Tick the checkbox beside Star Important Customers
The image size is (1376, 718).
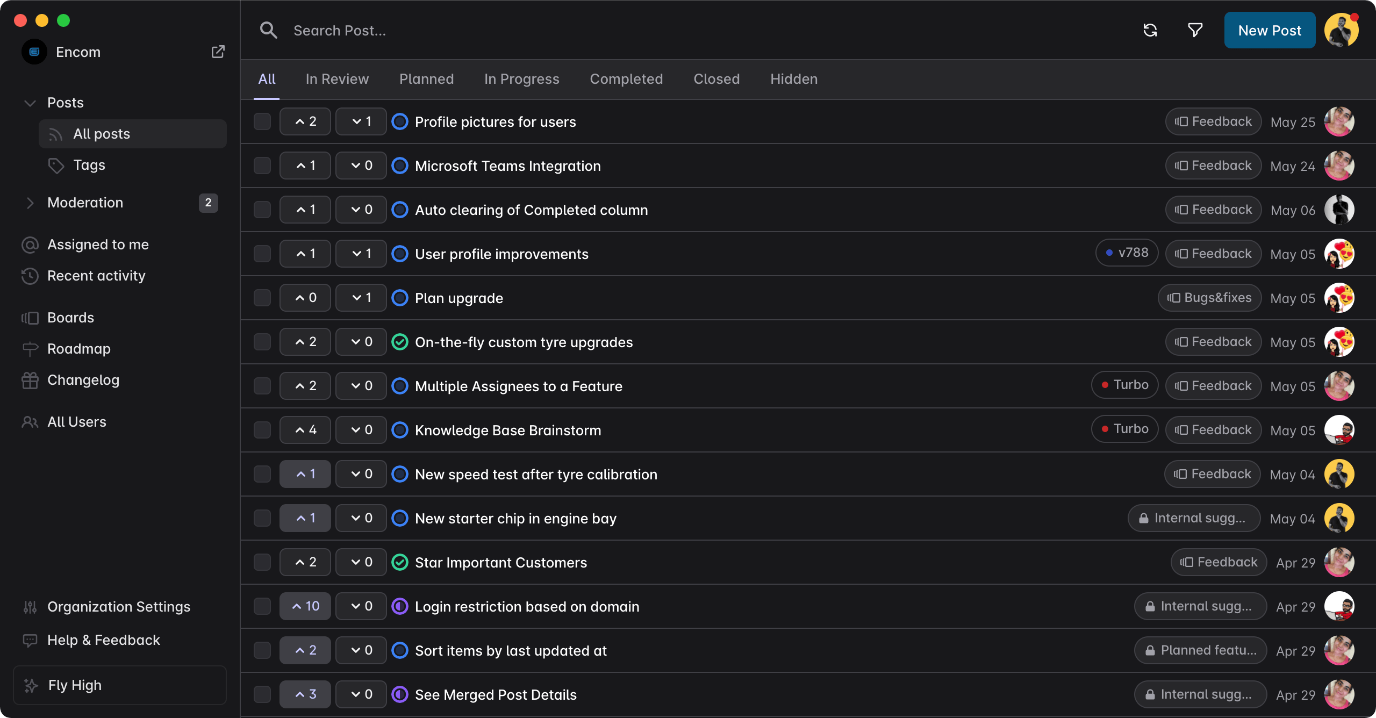[262, 562]
